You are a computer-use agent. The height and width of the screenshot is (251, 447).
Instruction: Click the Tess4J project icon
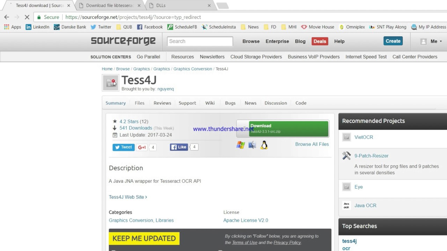click(111, 83)
